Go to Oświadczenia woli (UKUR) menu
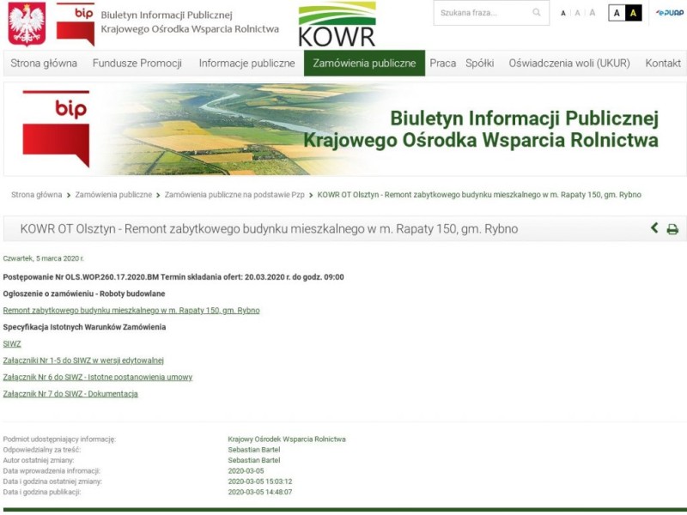The image size is (687, 515). coord(568,63)
